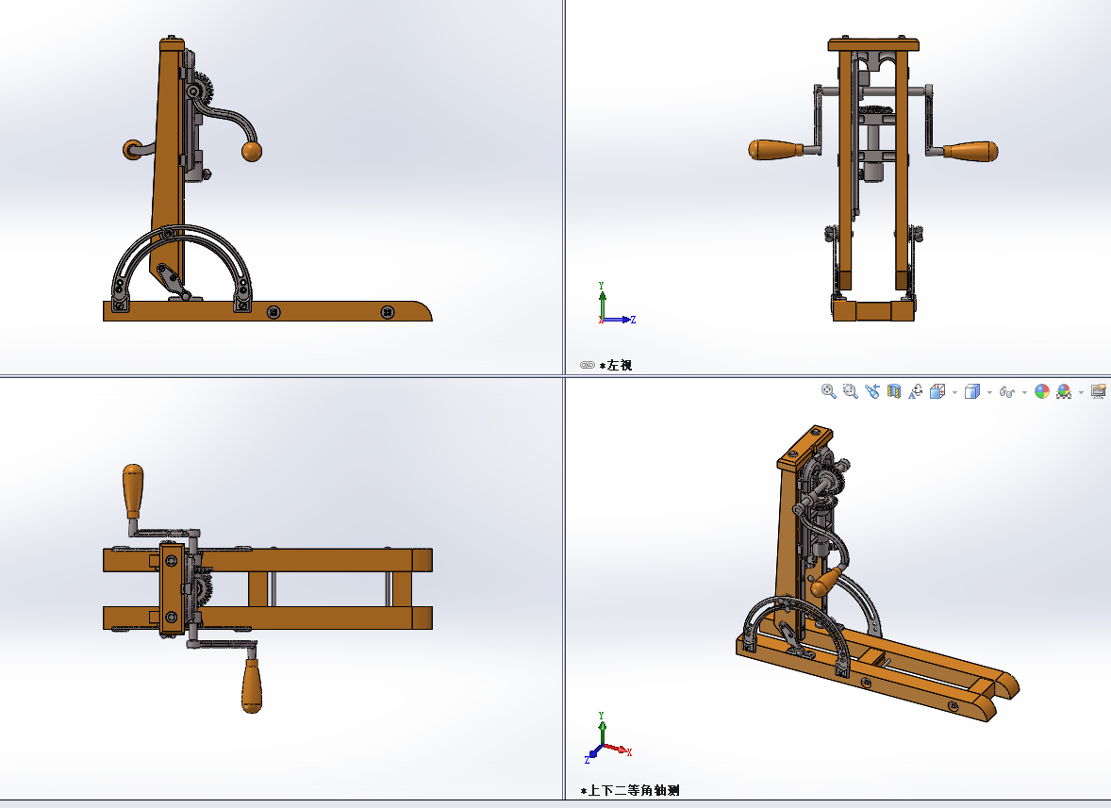Click the Zoom to Fit icon
The height and width of the screenshot is (808, 1111).
pyautogui.click(x=828, y=391)
